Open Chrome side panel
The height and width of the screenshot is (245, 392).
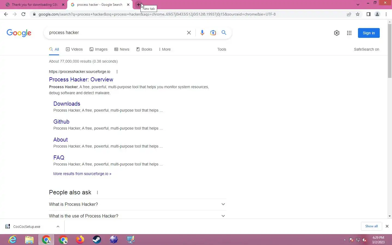click(x=368, y=14)
